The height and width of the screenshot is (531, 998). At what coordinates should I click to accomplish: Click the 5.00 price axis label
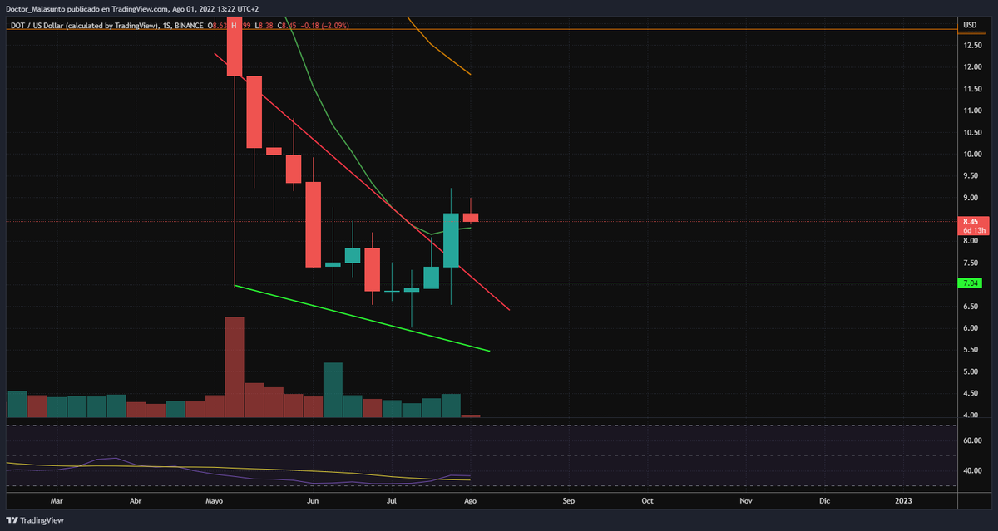point(971,372)
